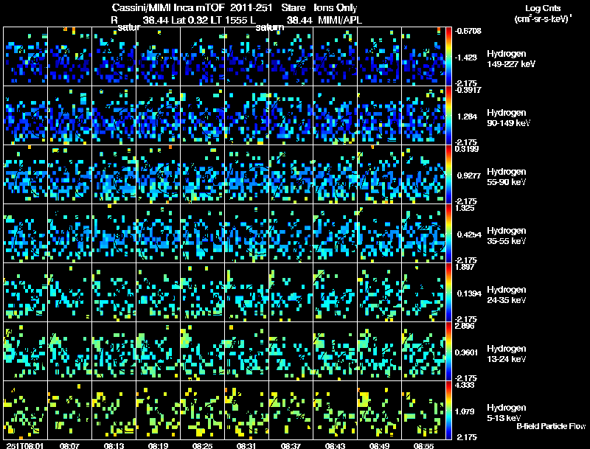Click the '1.284' color scale value
This screenshot has height=449, width=590.
pos(467,116)
